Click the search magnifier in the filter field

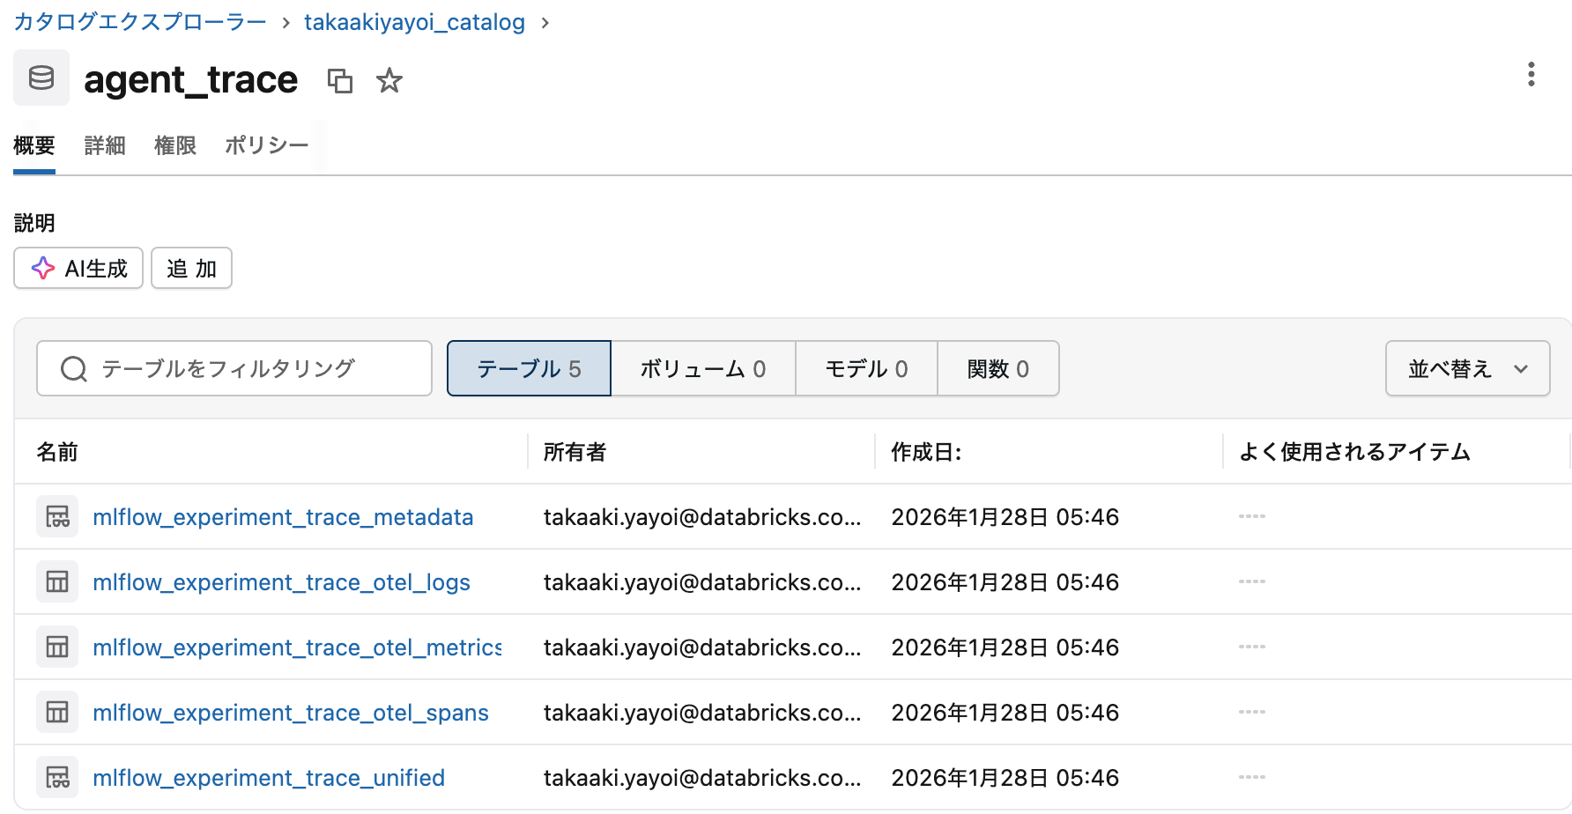[73, 368]
